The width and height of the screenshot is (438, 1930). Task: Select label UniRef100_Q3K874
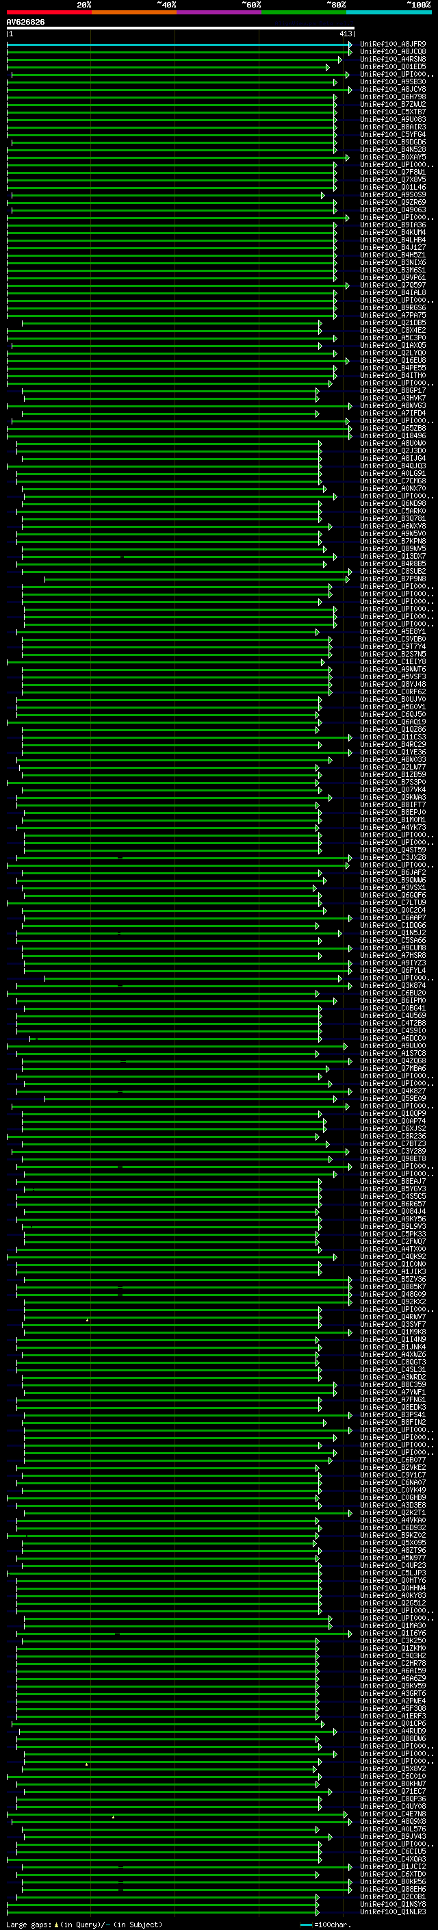click(393, 985)
